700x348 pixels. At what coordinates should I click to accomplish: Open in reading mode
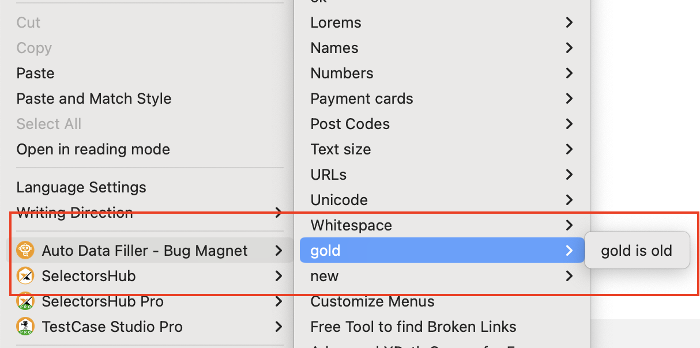pyautogui.click(x=93, y=149)
